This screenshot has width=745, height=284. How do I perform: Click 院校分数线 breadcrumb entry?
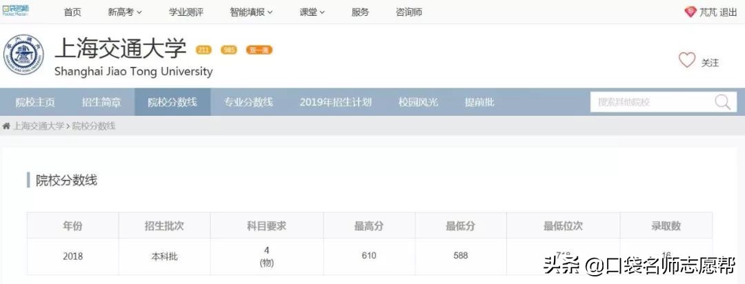coord(94,126)
